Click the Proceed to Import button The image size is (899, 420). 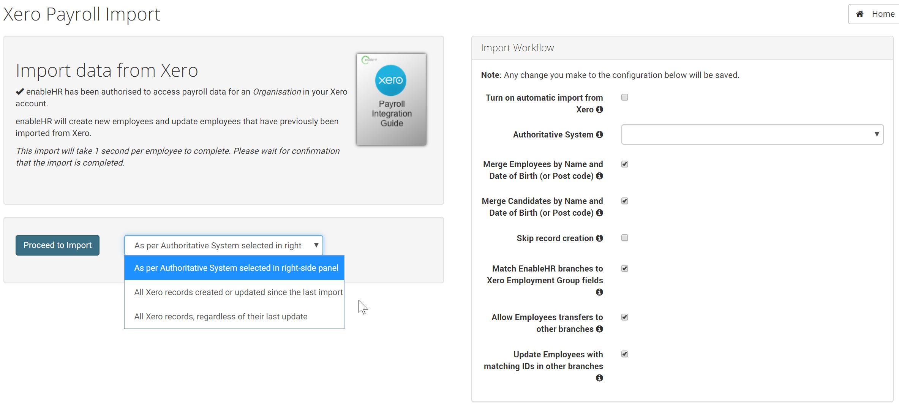[57, 245]
